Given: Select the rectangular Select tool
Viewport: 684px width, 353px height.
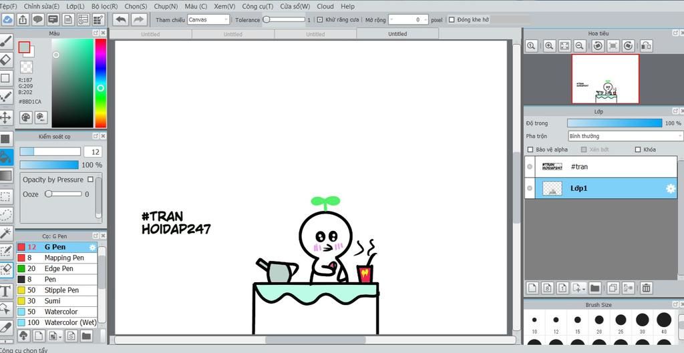Looking at the screenshot, I should [x=5, y=197].
